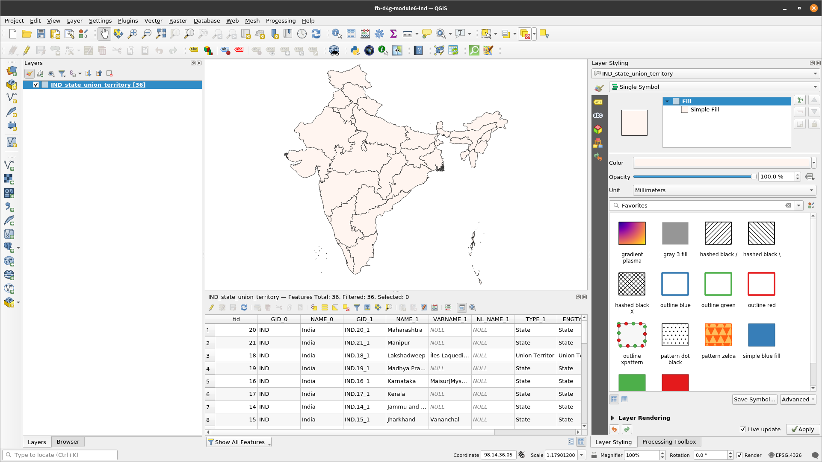Select the Pan Map hand tool
This screenshot has height=462, width=822.
click(x=104, y=34)
